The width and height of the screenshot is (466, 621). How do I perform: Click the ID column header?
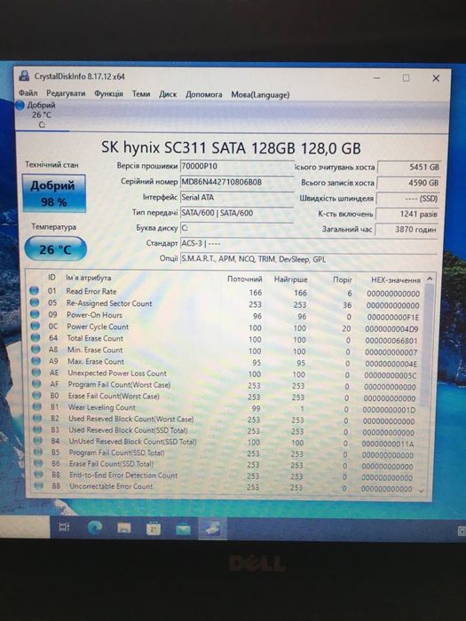[51, 278]
